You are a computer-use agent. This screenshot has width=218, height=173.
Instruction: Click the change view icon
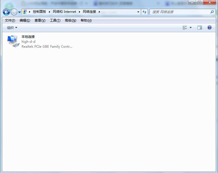pyautogui.click(x=185, y=28)
